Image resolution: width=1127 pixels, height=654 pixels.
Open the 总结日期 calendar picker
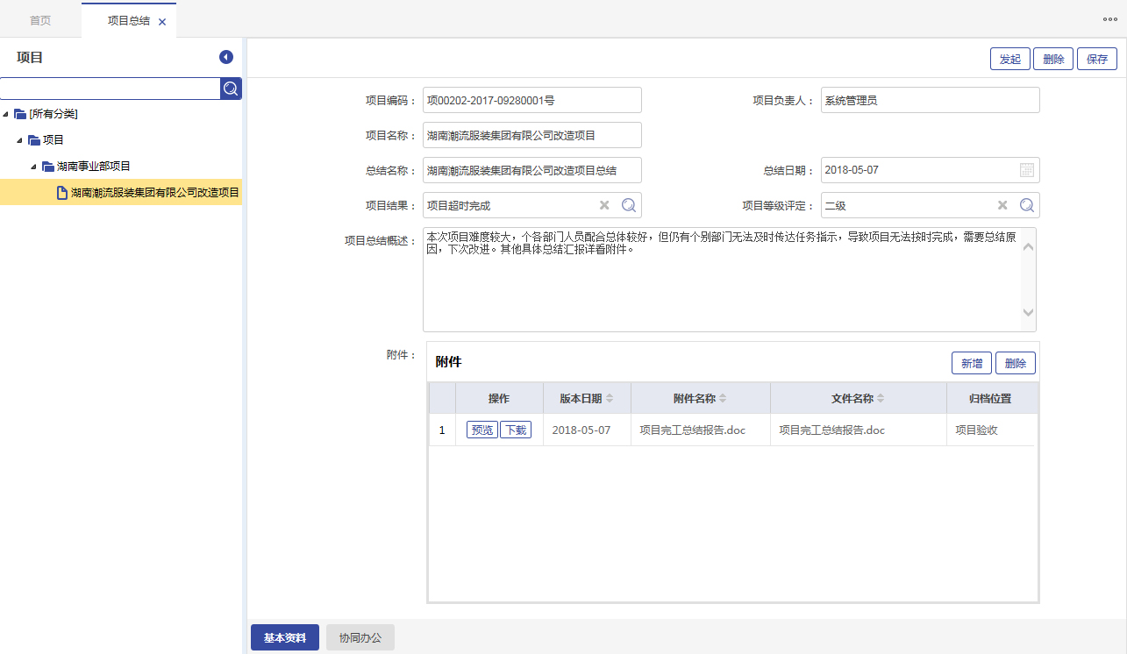(1027, 170)
